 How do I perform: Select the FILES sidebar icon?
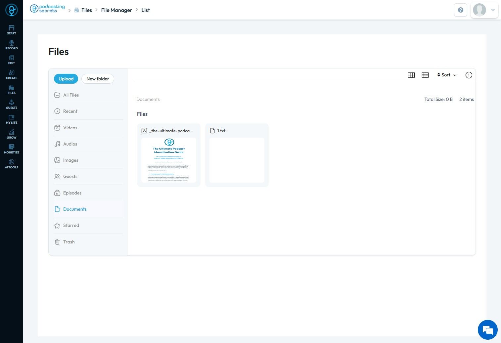(x=12, y=89)
